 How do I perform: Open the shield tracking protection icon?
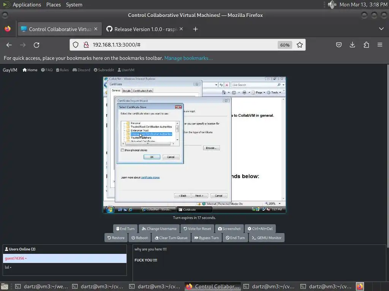[x=76, y=45]
